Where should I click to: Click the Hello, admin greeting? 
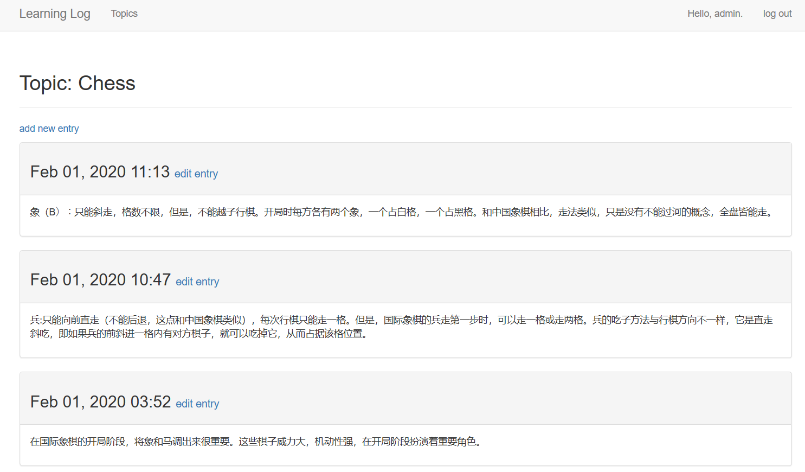click(x=714, y=14)
